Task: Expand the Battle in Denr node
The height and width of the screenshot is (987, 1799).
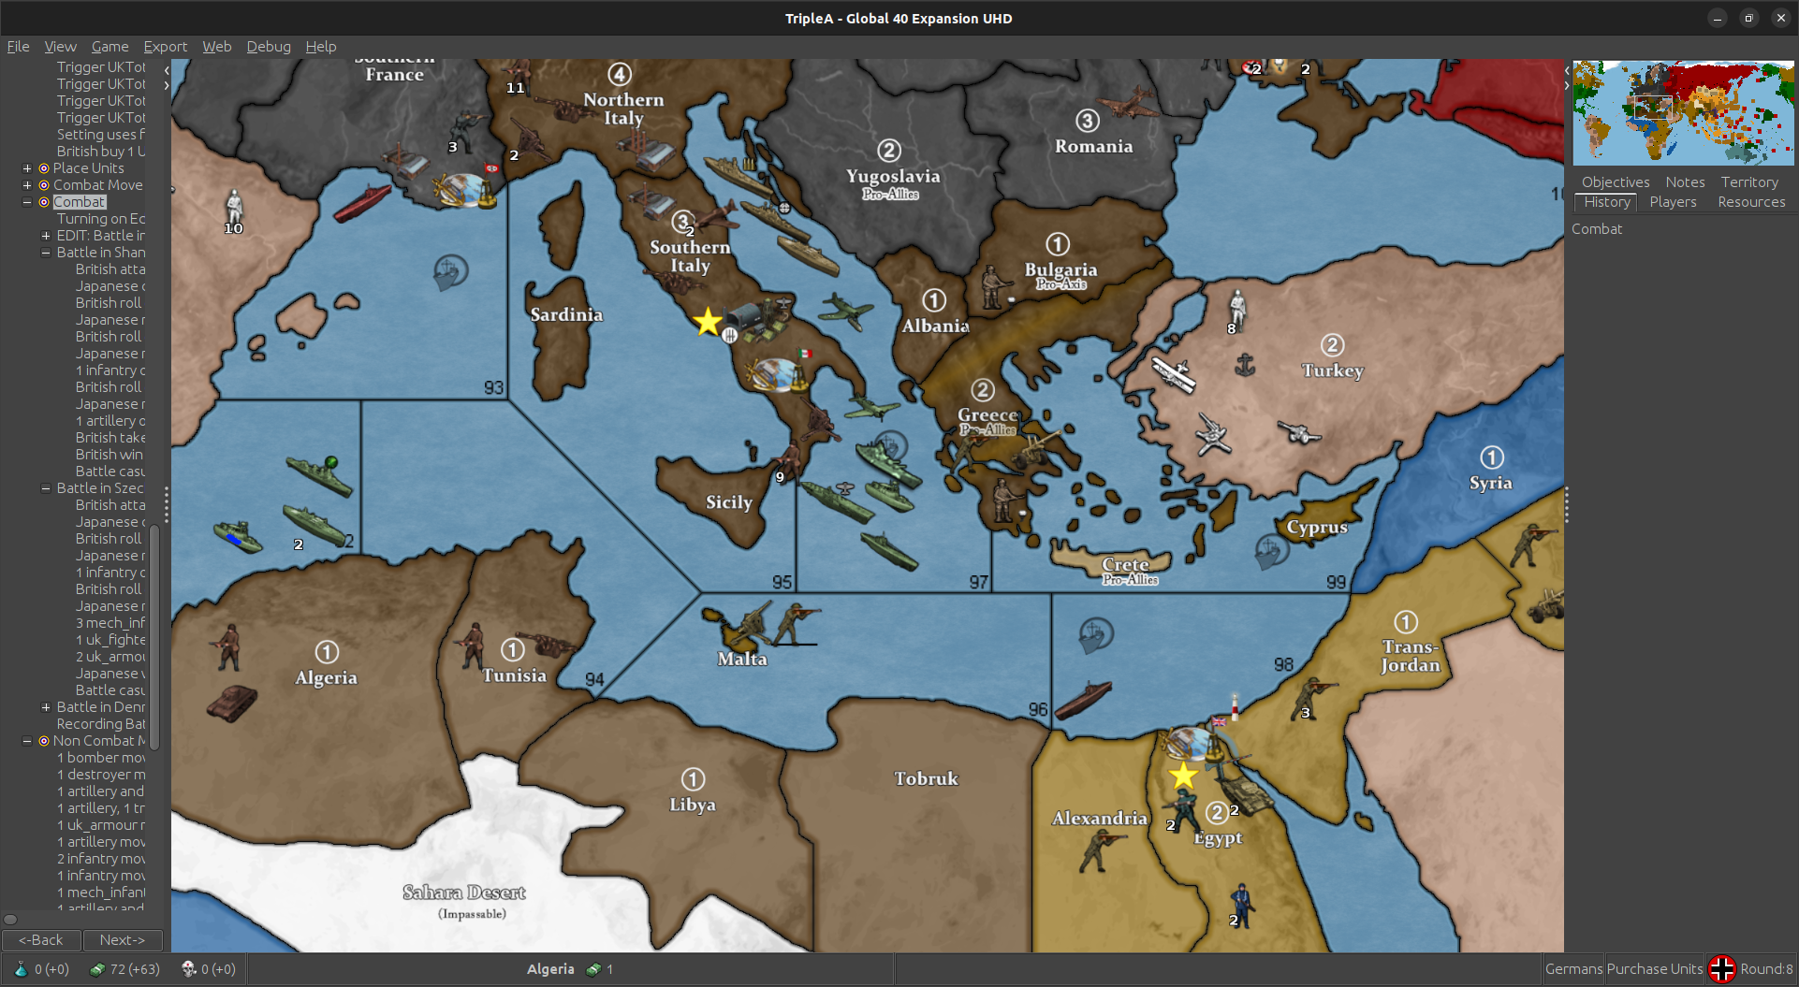Action: (x=46, y=707)
